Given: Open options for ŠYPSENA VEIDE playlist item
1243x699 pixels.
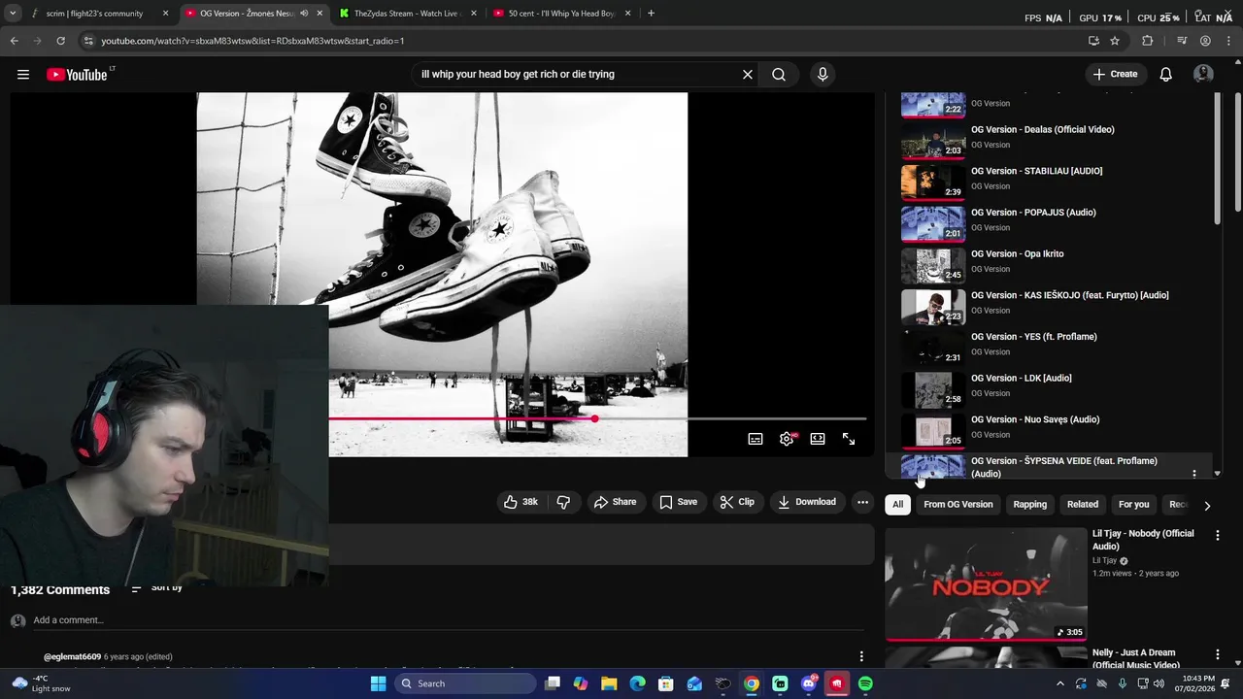Looking at the screenshot, I should click(x=1194, y=475).
